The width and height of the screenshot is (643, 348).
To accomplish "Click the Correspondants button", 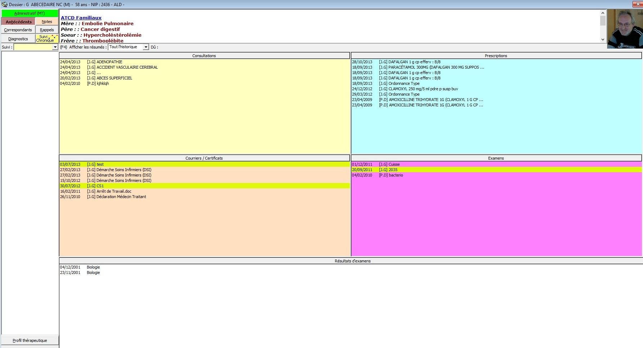I will pos(18,30).
